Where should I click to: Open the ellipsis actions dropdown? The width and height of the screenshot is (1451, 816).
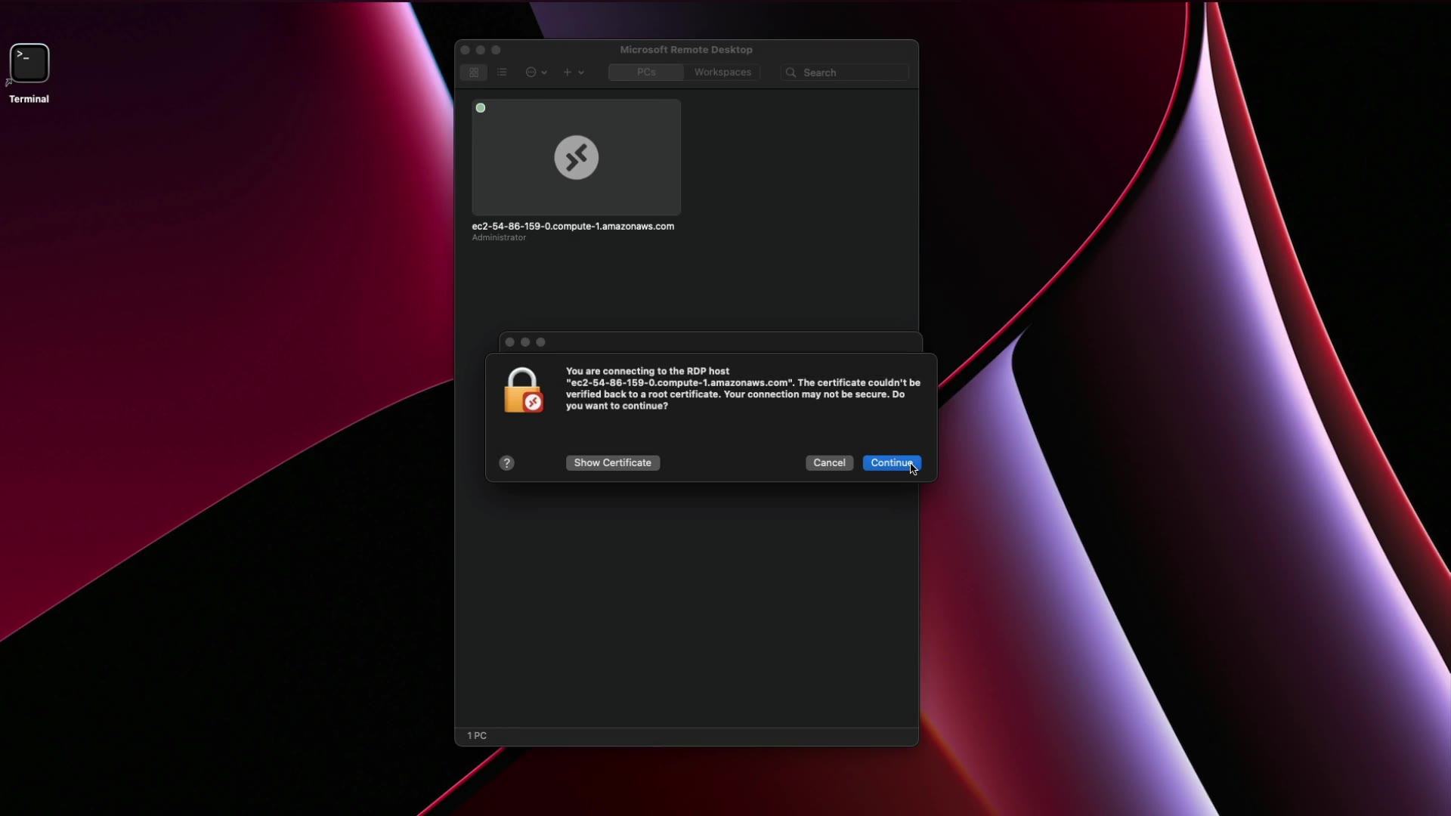[544, 73]
